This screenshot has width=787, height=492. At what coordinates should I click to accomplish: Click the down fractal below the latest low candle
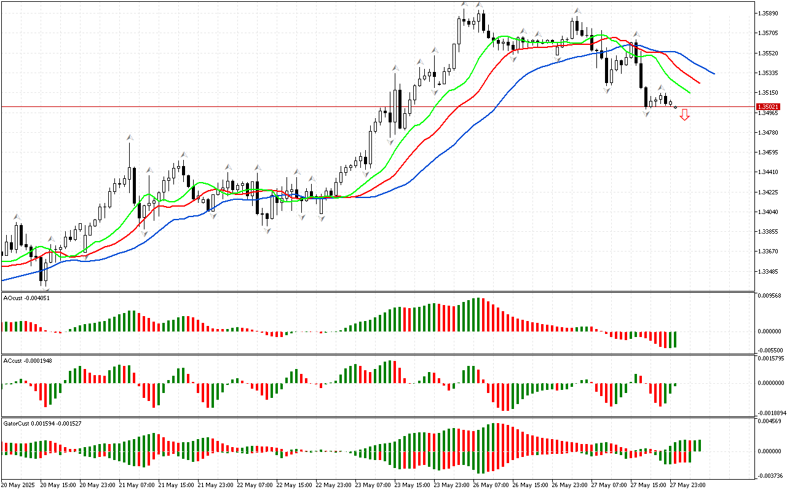point(646,114)
